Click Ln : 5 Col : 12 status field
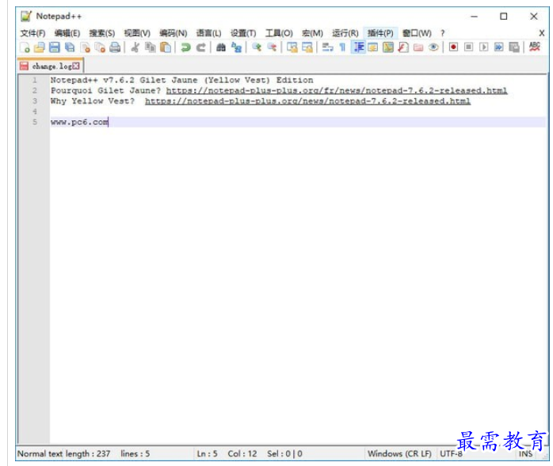Screen dimensions: 553x466 (227, 453)
